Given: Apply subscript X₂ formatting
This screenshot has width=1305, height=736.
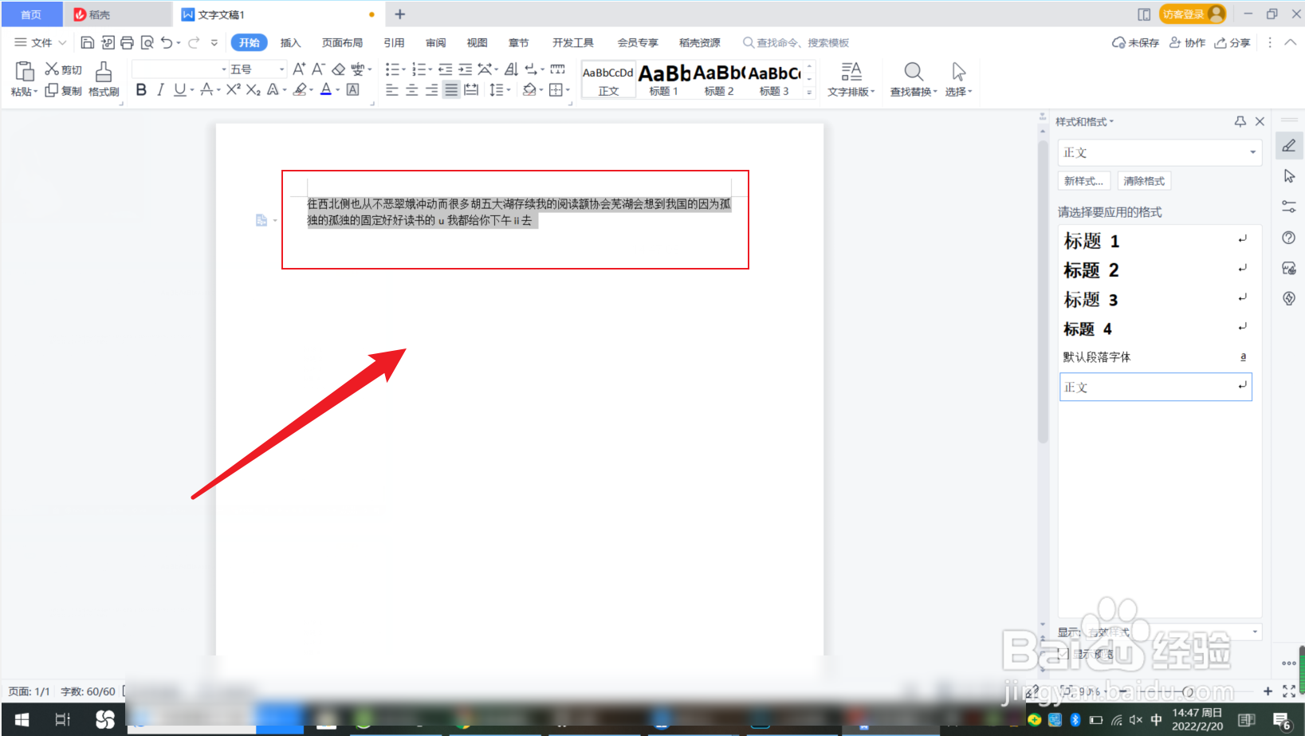Looking at the screenshot, I should tap(253, 90).
